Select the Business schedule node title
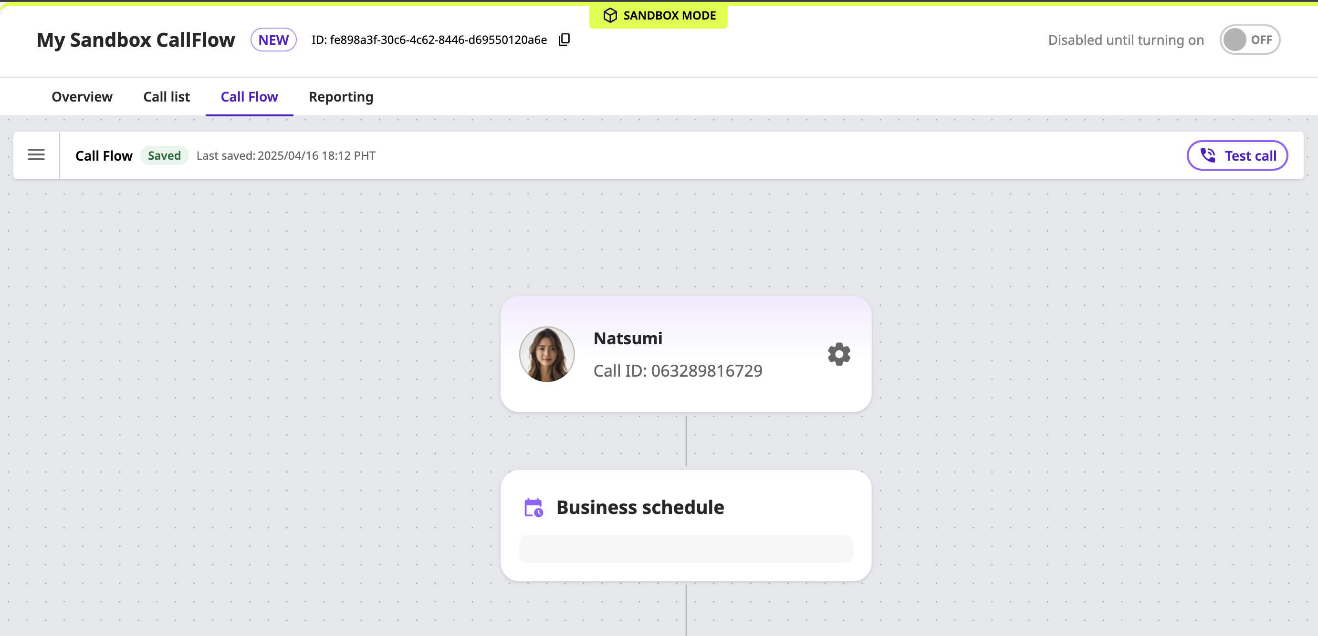1318x636 pixels. [x=639, y=508]
